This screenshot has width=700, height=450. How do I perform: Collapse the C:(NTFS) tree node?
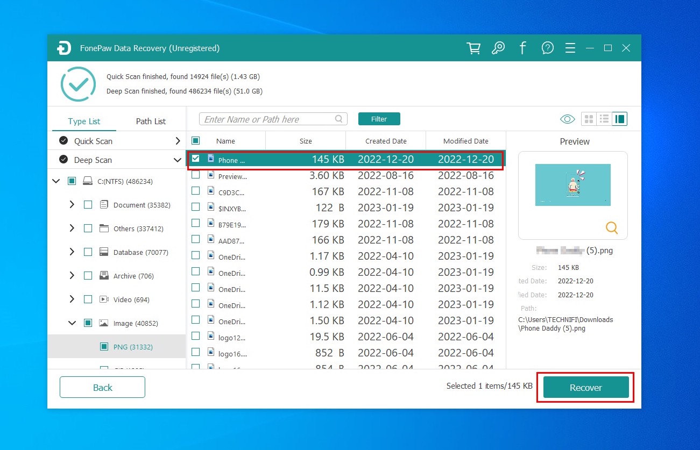[56, 181]
